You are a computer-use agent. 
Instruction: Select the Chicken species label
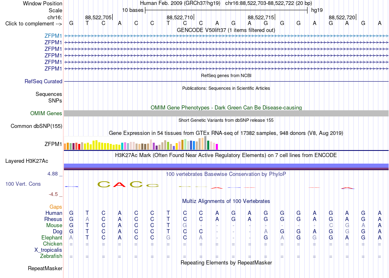coord(52,244)
